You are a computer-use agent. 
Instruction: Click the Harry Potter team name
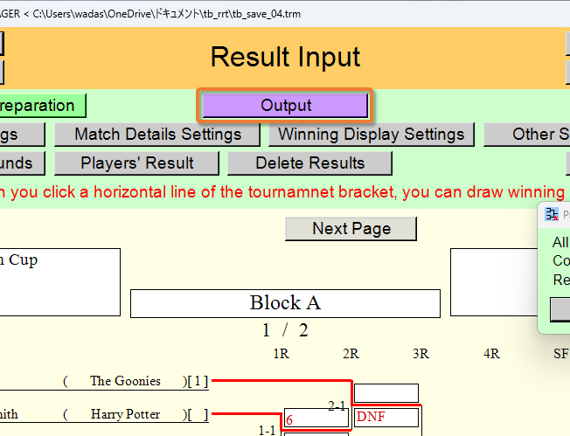(x=125, y=414)
